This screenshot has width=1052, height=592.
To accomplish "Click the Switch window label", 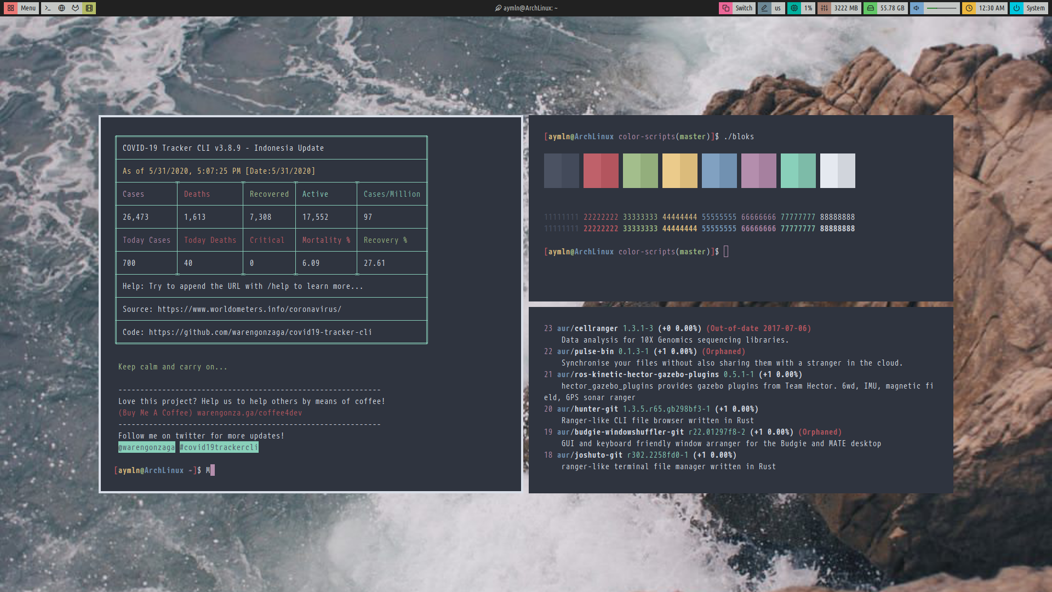I will 744,8.
